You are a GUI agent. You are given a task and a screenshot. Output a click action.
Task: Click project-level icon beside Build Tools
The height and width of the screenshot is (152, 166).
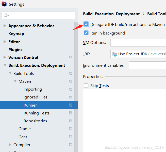[x=71, y=73]
